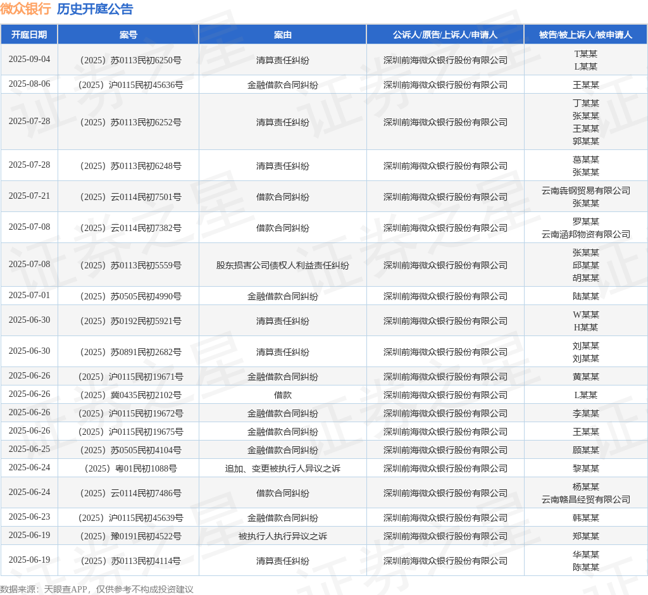Click the 被执行人执行异议之诉 cause cell

tap(283, 536)
